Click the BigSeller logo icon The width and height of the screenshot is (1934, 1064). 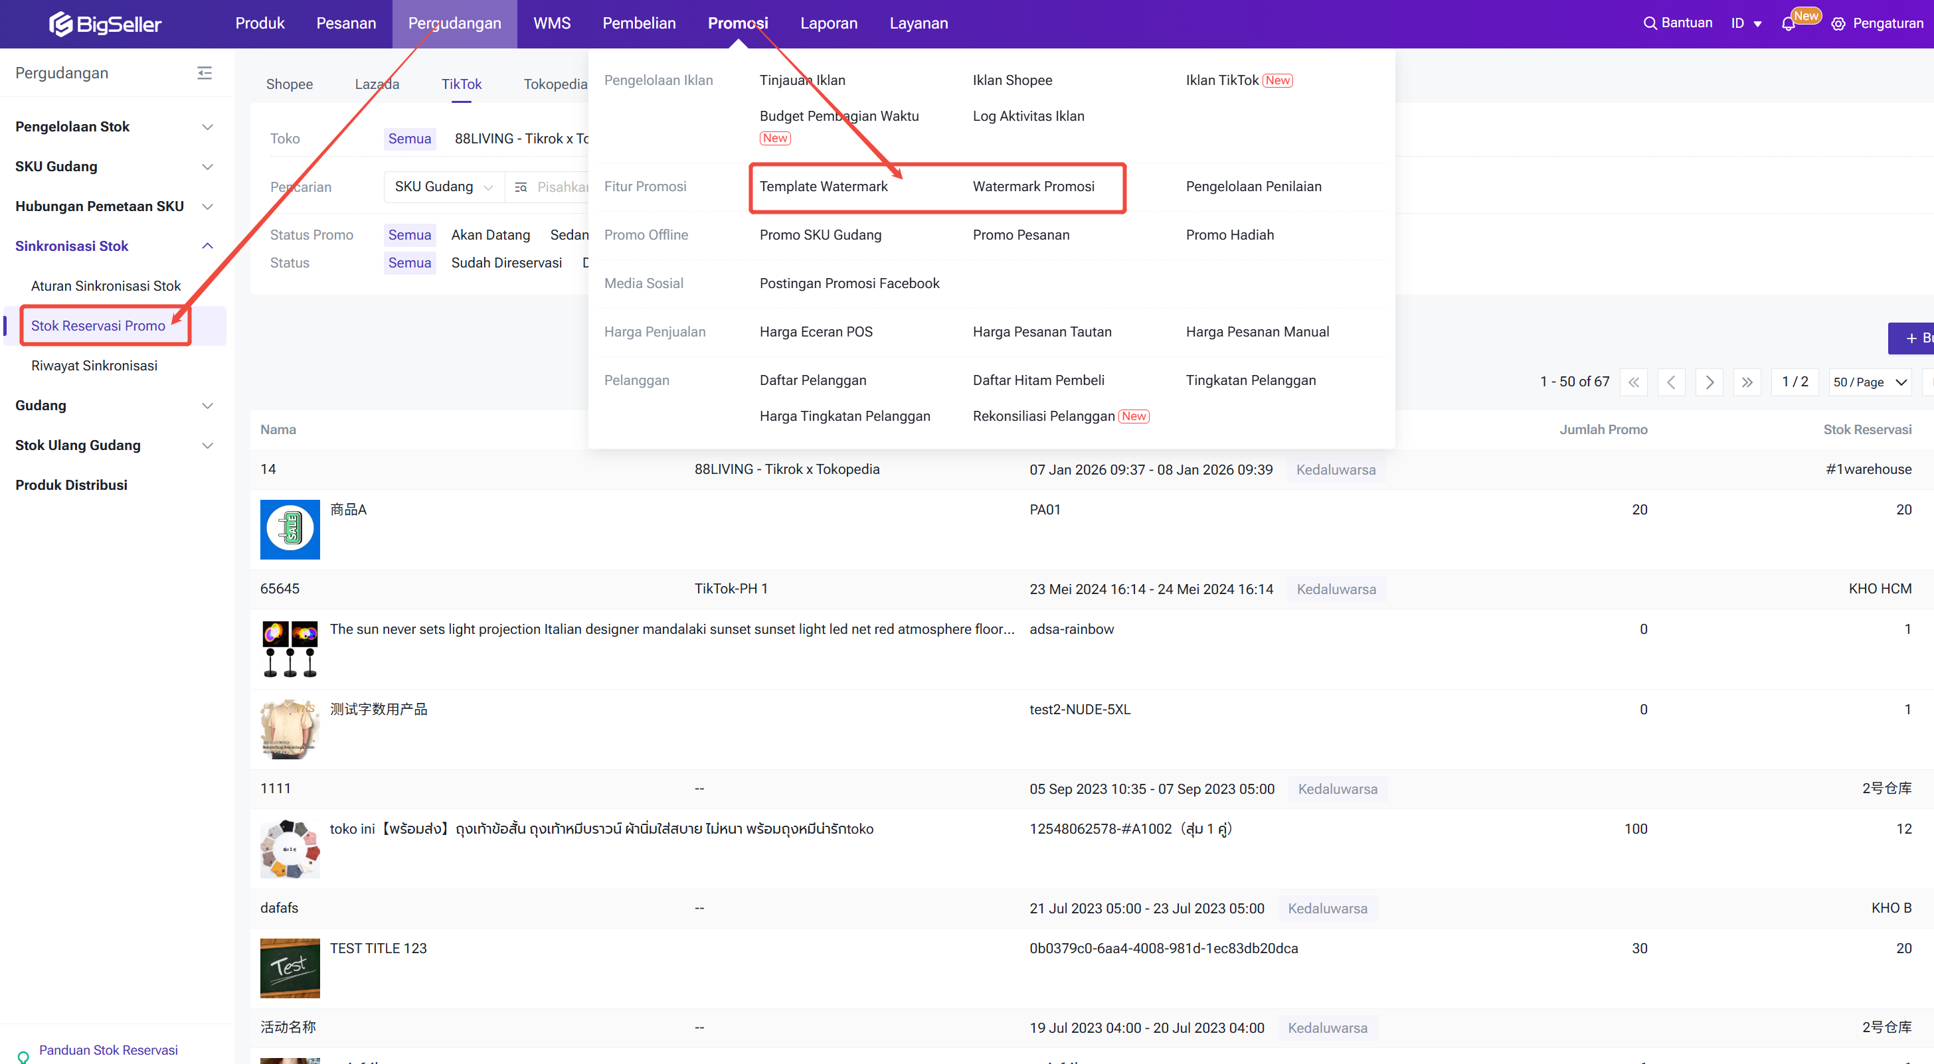pyautogui.click(x=60, y=24)
